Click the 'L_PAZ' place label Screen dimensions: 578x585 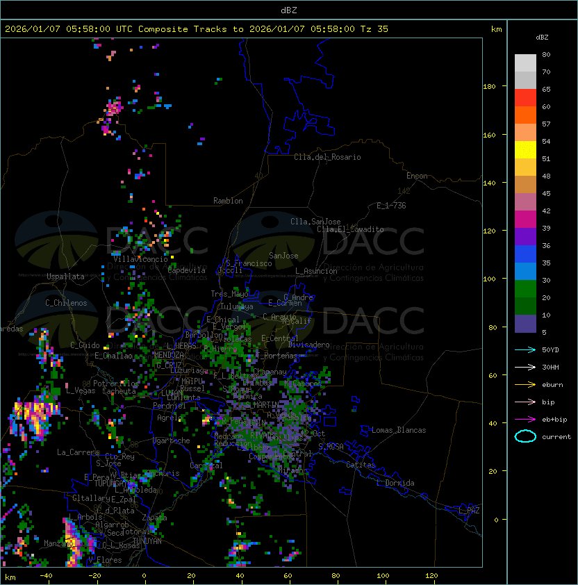pos(469,511)
